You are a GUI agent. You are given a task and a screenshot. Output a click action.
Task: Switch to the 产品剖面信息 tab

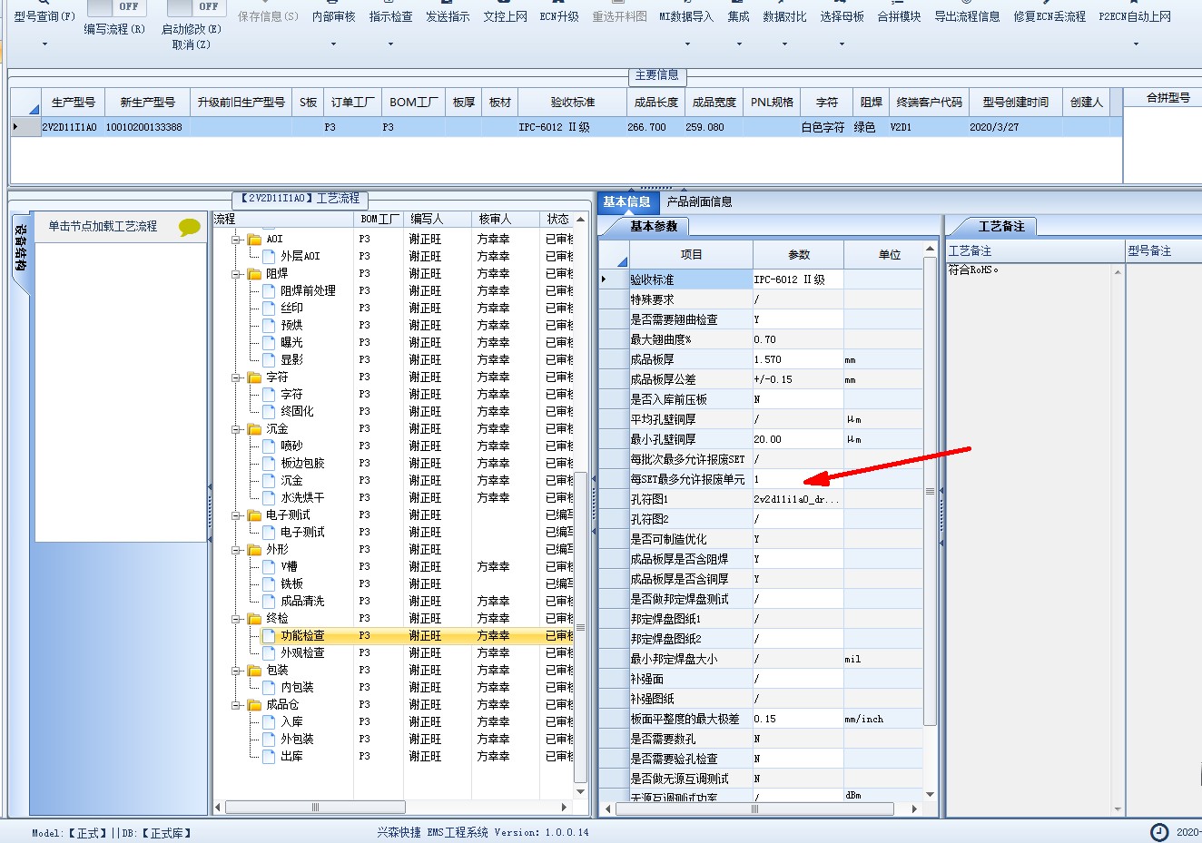click(x=699, y=201)
